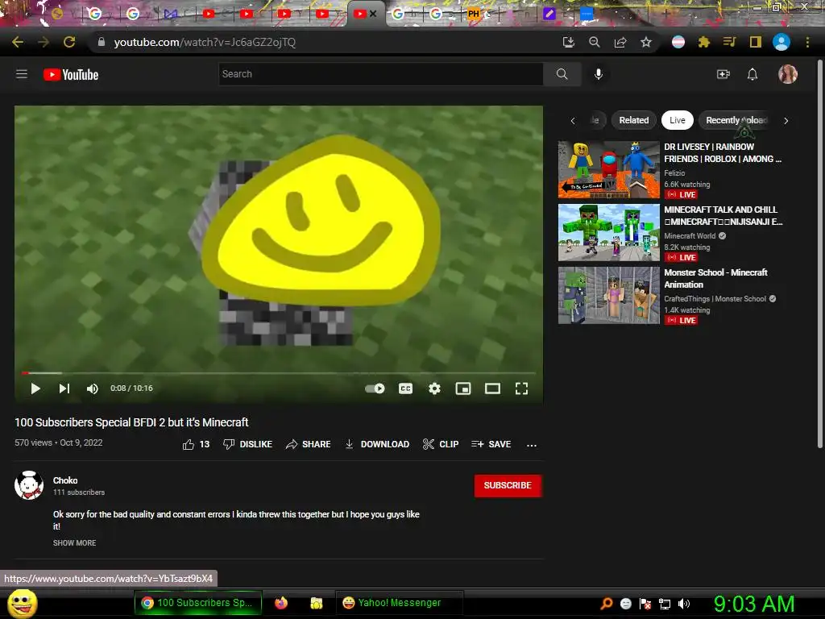Reload the page
The width and height of the screenshot is (825, 619).
(x=69, y=42)
